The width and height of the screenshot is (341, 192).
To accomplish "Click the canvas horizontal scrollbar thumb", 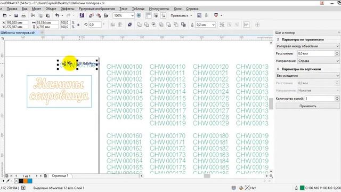I will [207, 176].
